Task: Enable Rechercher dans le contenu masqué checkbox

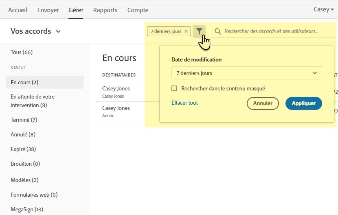Action: click(174, 88)
